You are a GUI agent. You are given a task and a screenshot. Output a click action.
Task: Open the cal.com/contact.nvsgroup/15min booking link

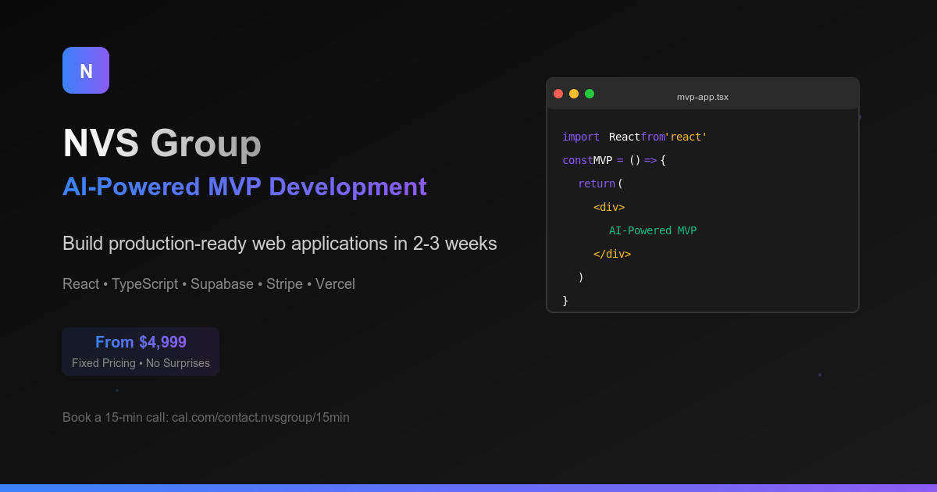point(261,417)
